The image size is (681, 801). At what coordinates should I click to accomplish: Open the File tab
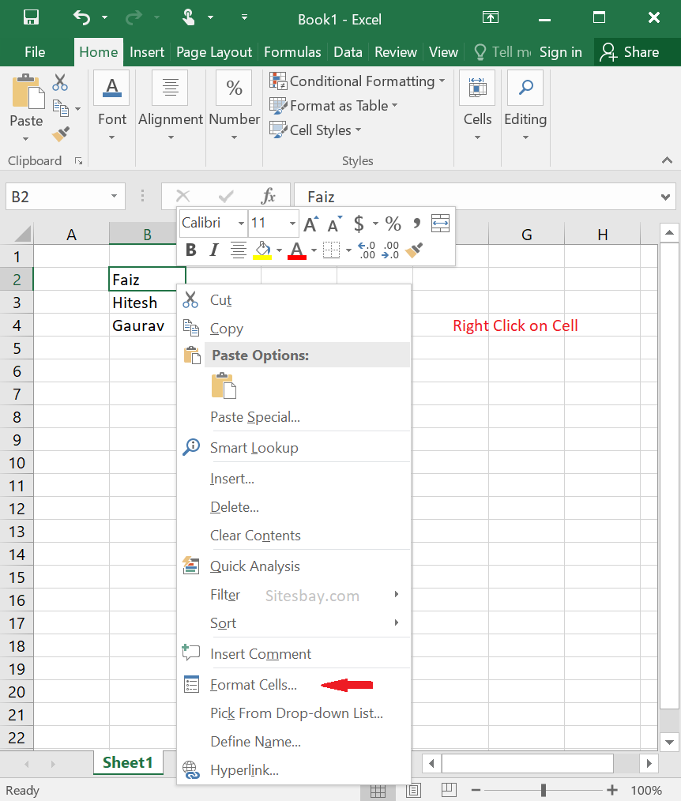pyautogui.click(x=35, y=52)
